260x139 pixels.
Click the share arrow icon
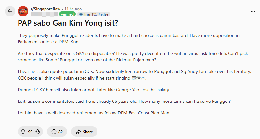(x=78, y=132)
